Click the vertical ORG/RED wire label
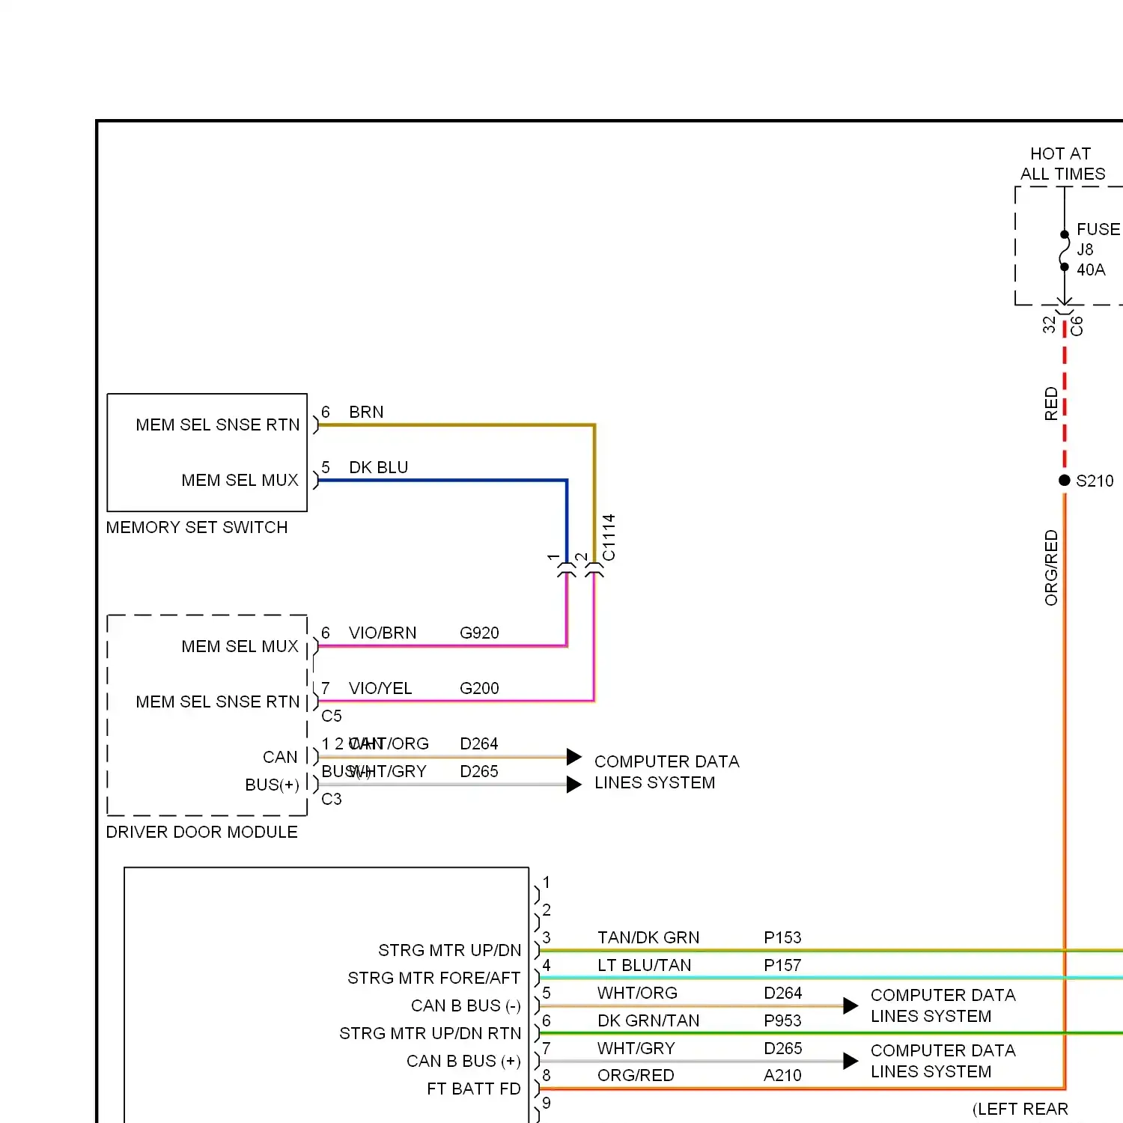Screen dimensions: 1123x1123 tap(1051, 567)
